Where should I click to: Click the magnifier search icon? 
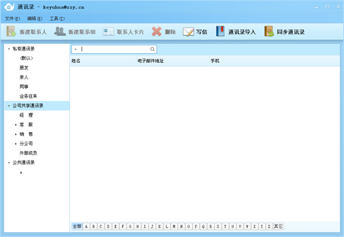tap(153, 49)
